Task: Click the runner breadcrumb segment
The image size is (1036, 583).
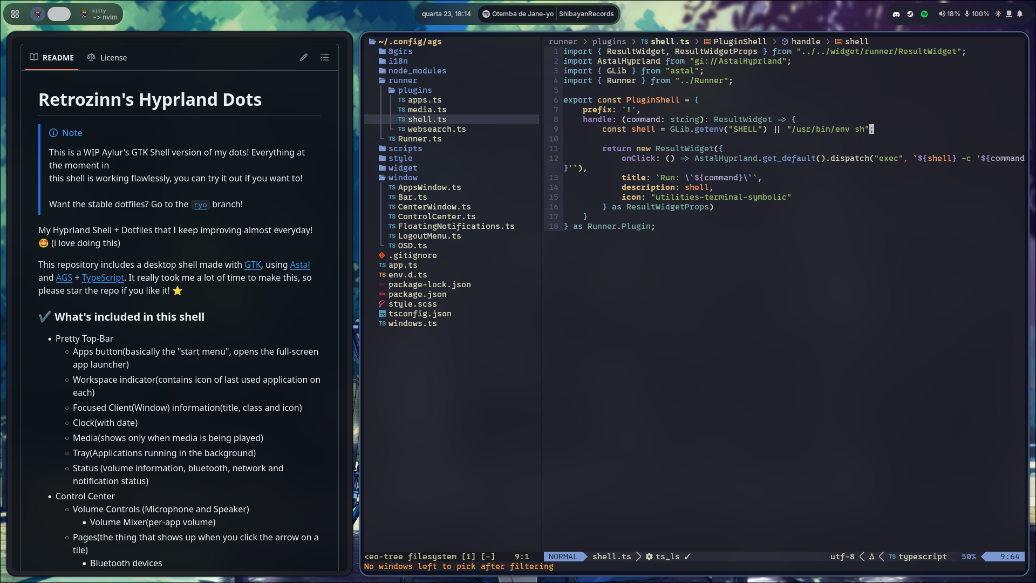Action: tap(563, 42)
